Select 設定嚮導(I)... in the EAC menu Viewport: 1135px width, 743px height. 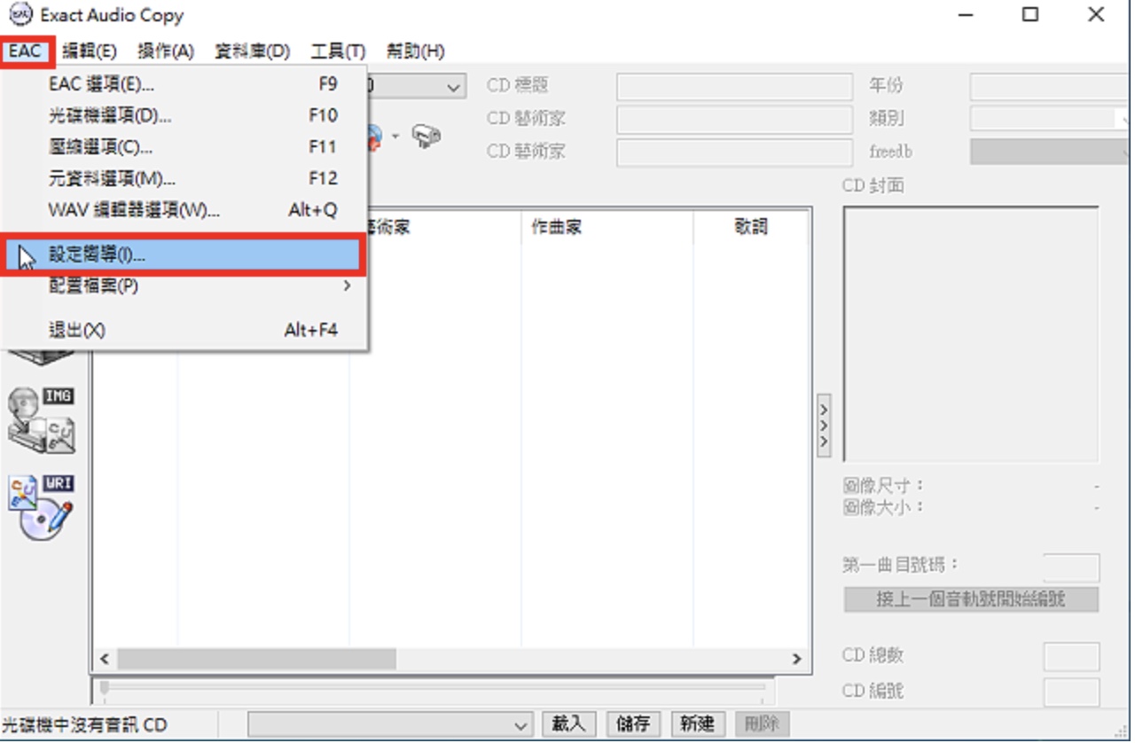[x=183, y=254]
